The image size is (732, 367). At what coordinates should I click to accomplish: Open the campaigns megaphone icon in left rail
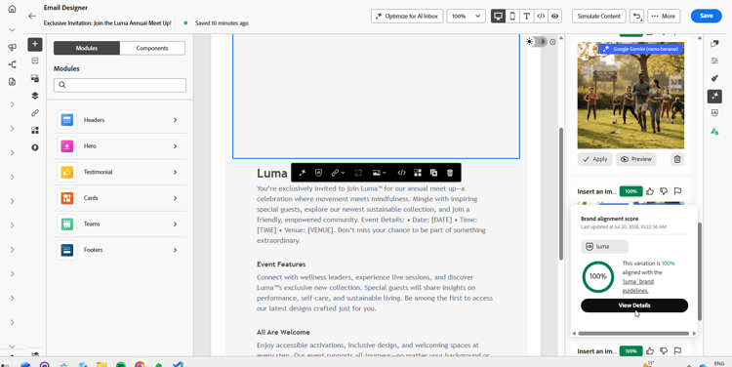pyautogui.click(x=12, y=47)
